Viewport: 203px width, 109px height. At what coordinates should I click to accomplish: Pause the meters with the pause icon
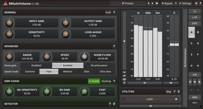pyautogui.click(x=124, y=72)
